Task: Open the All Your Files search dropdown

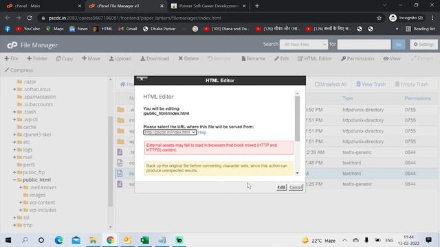Action: (x=304, y=44)
